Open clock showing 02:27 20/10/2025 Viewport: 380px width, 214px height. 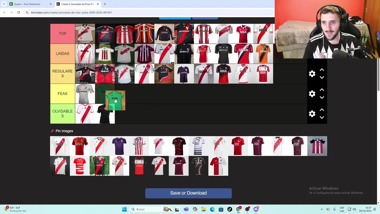point(365,209)
